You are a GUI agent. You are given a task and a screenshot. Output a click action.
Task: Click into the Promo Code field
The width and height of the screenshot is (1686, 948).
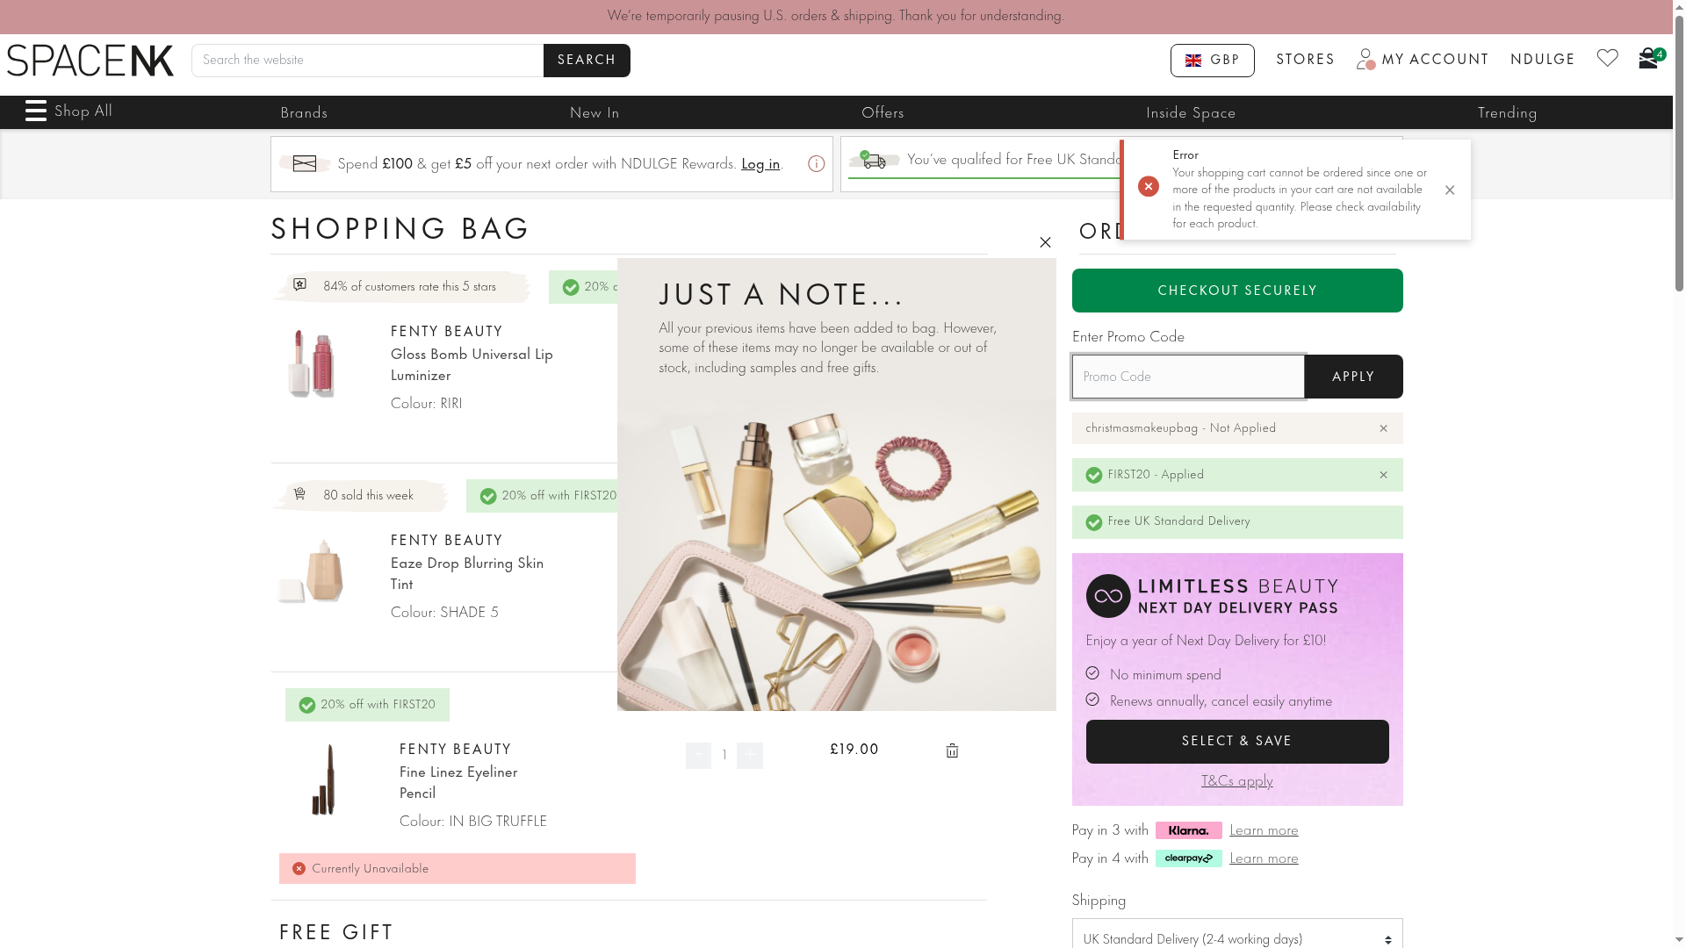pyautogui.click(x=1187, y=377)
